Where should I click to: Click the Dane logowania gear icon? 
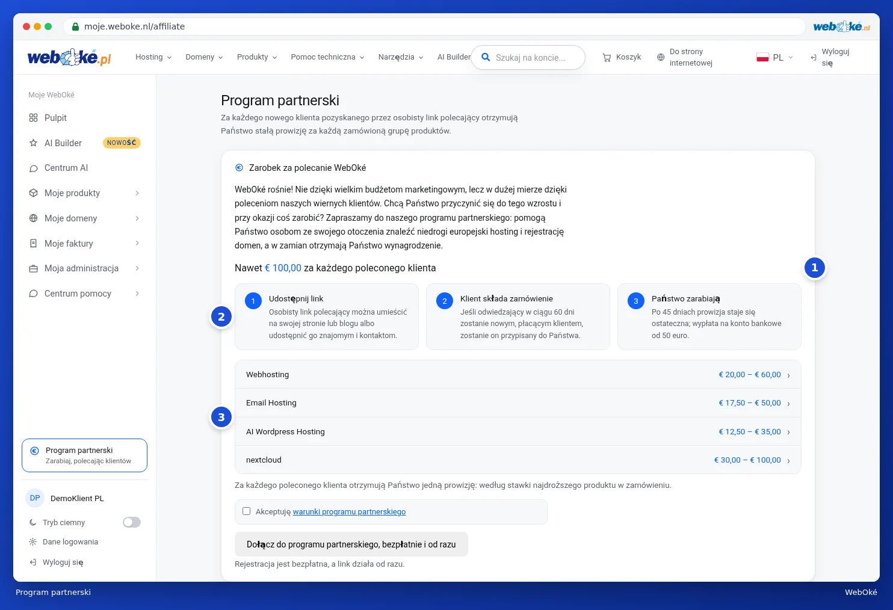tap(32, 542)
